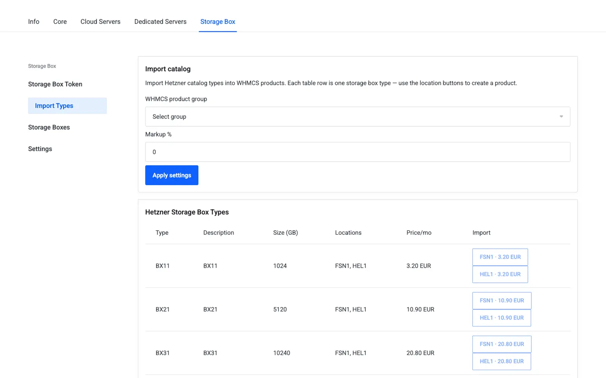Open Storage Boxes sidebar item
Screen dimensions: 606x378
49,127
